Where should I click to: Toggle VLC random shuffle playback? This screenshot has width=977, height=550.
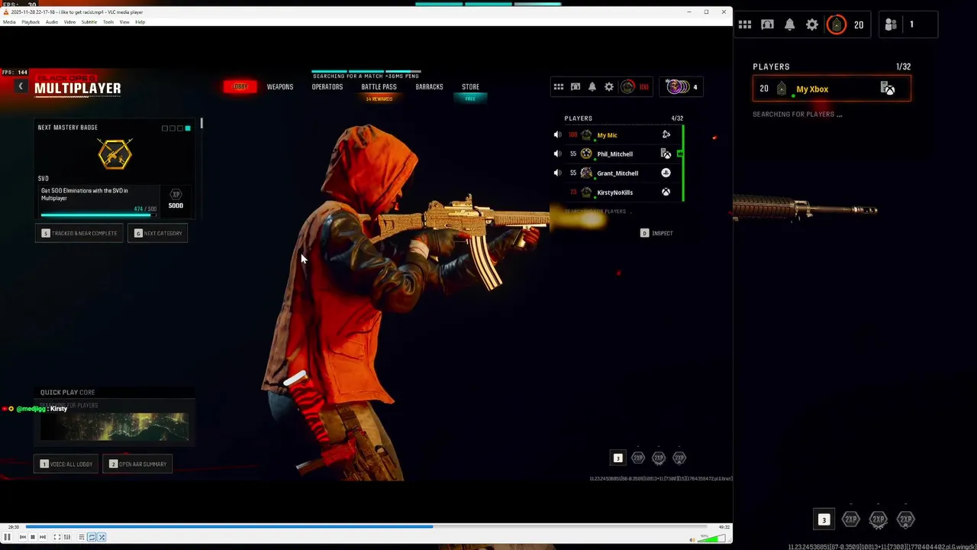tap(102, 537)
